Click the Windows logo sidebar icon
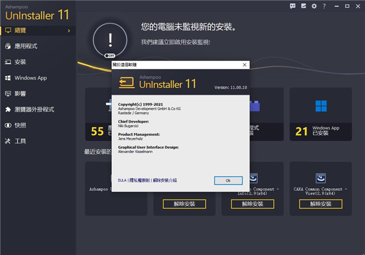 tap(8, 78)
